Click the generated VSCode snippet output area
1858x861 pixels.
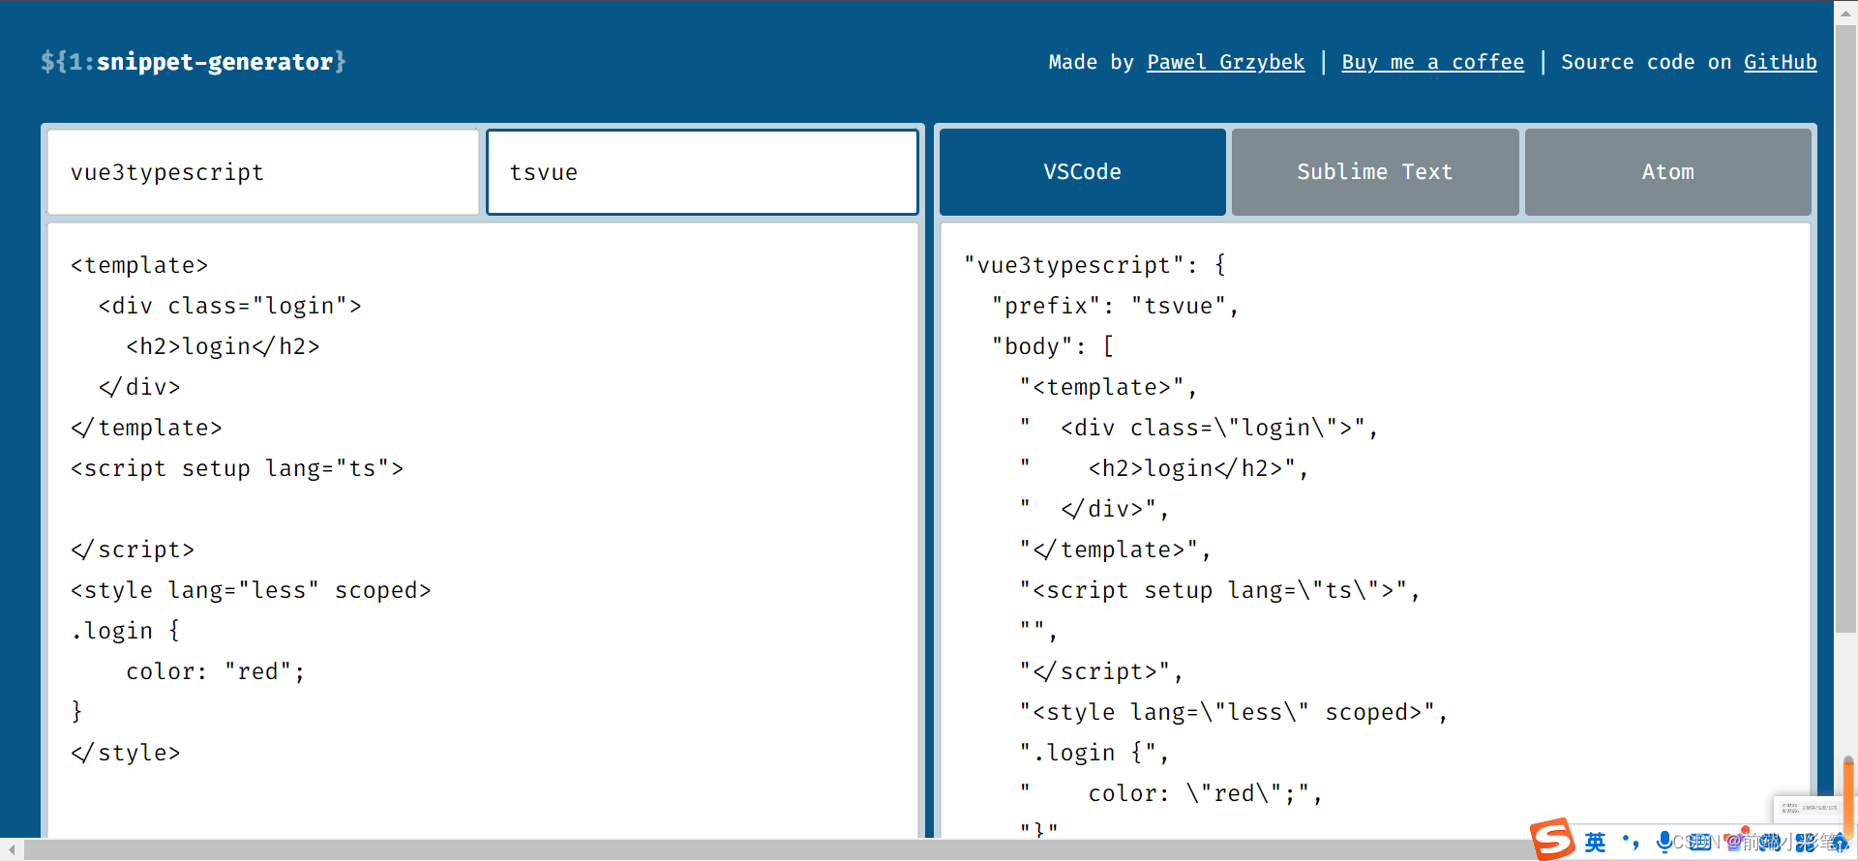click(x=1375, y=530)
